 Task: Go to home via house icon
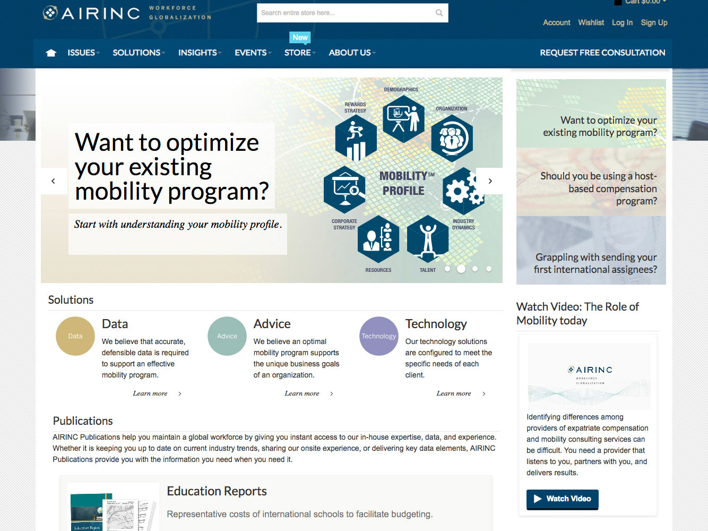click(x=51, y=53)
